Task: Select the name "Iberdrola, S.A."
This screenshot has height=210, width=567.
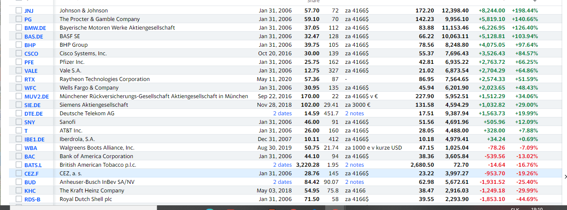Action: coord(77,139)
